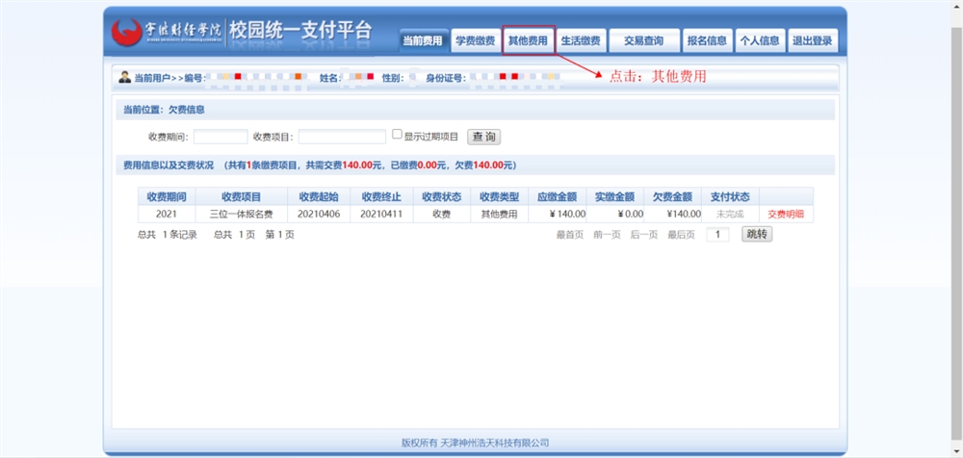The image size is (963, 458).
Task: Click the 总共 1条记录 text
Action: [167, 235]
